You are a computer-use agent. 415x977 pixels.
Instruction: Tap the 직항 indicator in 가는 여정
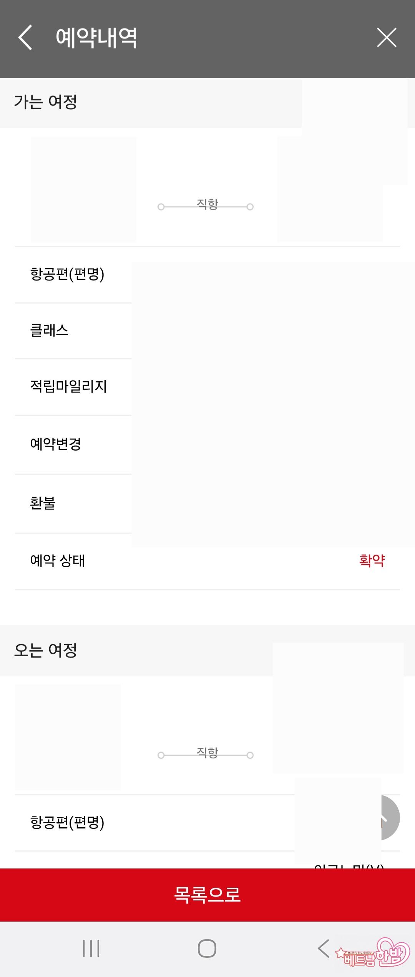(207, 204)
